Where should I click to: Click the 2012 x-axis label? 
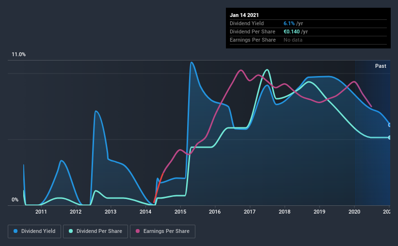click(76, 212)
